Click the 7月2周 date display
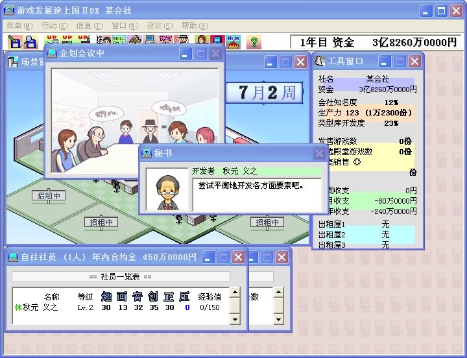Viewport: 467px width, 358px height. click(x=265, y=93)
